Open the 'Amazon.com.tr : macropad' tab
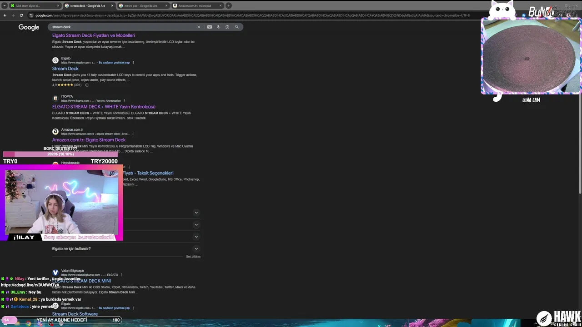The image size is (582, 327). pyautogui.click(x=197, y=5)
